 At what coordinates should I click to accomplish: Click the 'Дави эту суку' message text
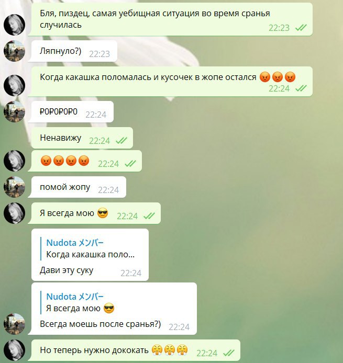point(67,270)
